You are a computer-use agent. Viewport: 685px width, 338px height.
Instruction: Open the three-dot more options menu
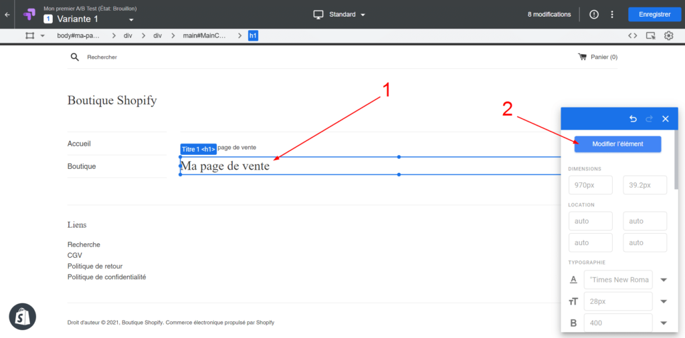(x=612, y=15)
